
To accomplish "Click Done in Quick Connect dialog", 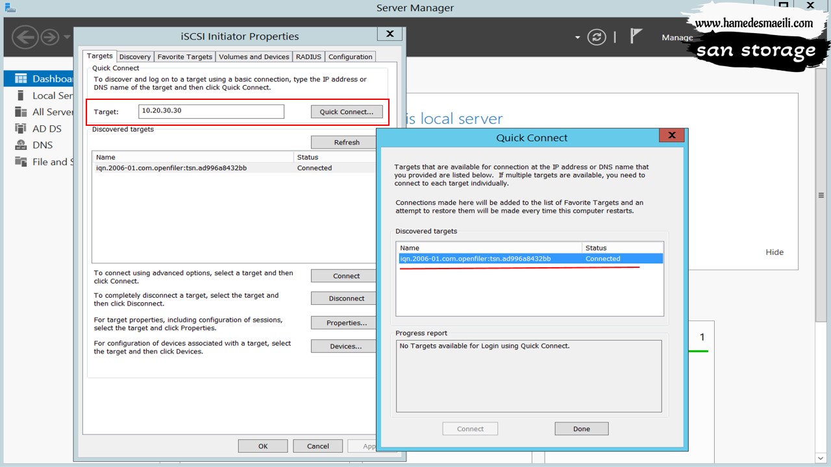I will point(582,429).
